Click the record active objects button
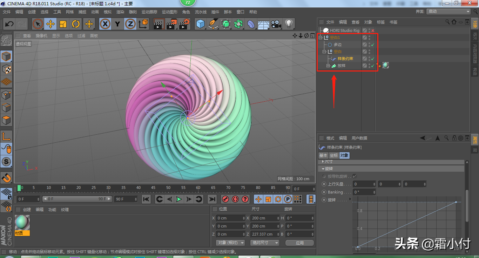 pos(225,199)
